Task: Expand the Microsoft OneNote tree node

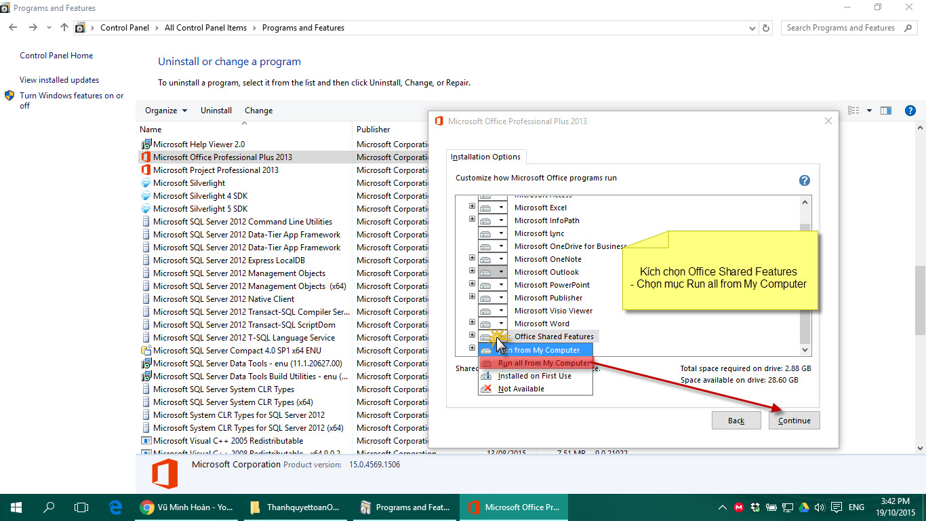Action: point(472,258)
